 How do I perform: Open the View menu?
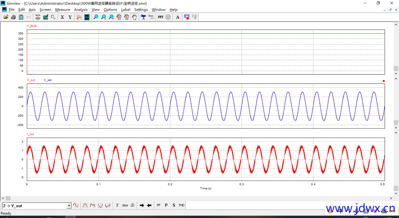(96, 10)
